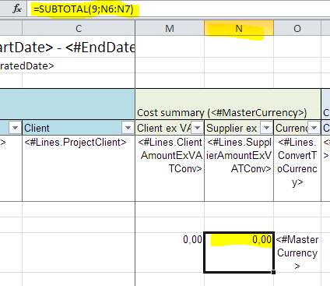Click the fill handle of selected N cell
The height and width of the screenshot is (286, 330).
coord(273,272)
